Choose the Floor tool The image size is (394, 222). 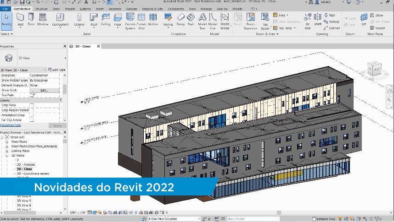click(x=118, y=20)
